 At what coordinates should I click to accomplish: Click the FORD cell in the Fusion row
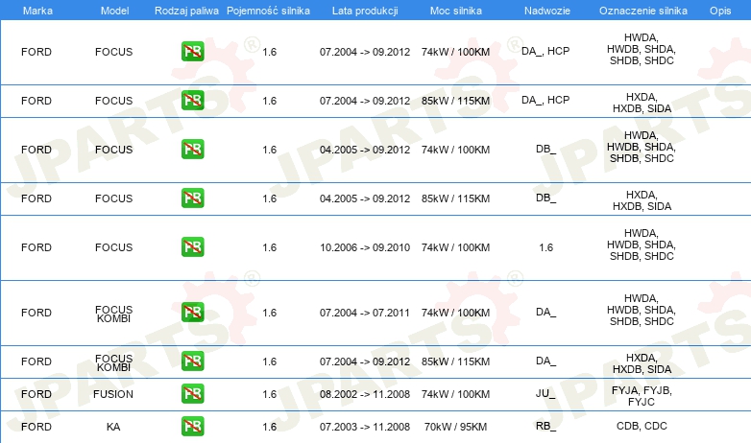(36, 394)
